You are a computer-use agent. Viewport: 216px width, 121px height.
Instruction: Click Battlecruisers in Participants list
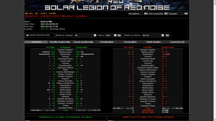click(x=65, y=52)
